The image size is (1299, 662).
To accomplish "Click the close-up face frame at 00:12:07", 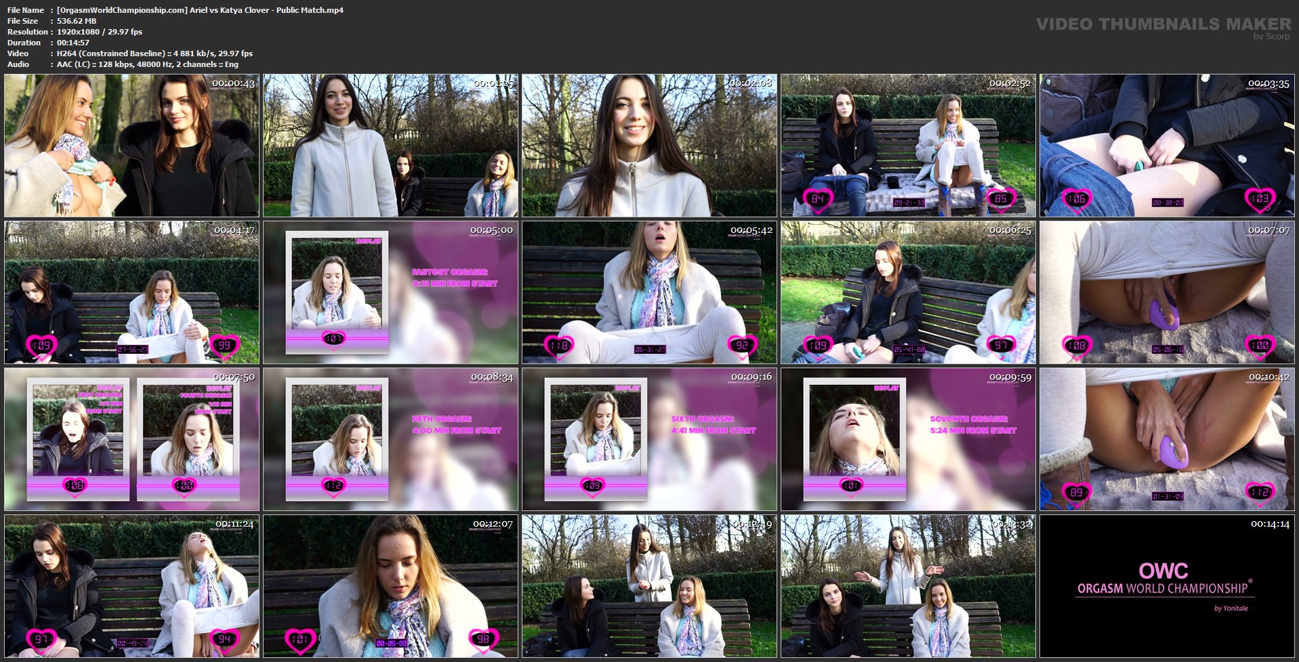I will point(390,586).
